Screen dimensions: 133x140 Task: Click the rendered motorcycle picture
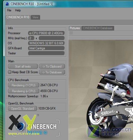pos(101,90)
